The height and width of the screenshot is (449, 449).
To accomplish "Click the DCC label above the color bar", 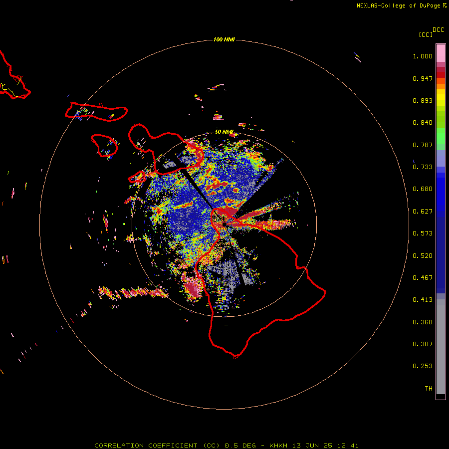I will (438, 30).
